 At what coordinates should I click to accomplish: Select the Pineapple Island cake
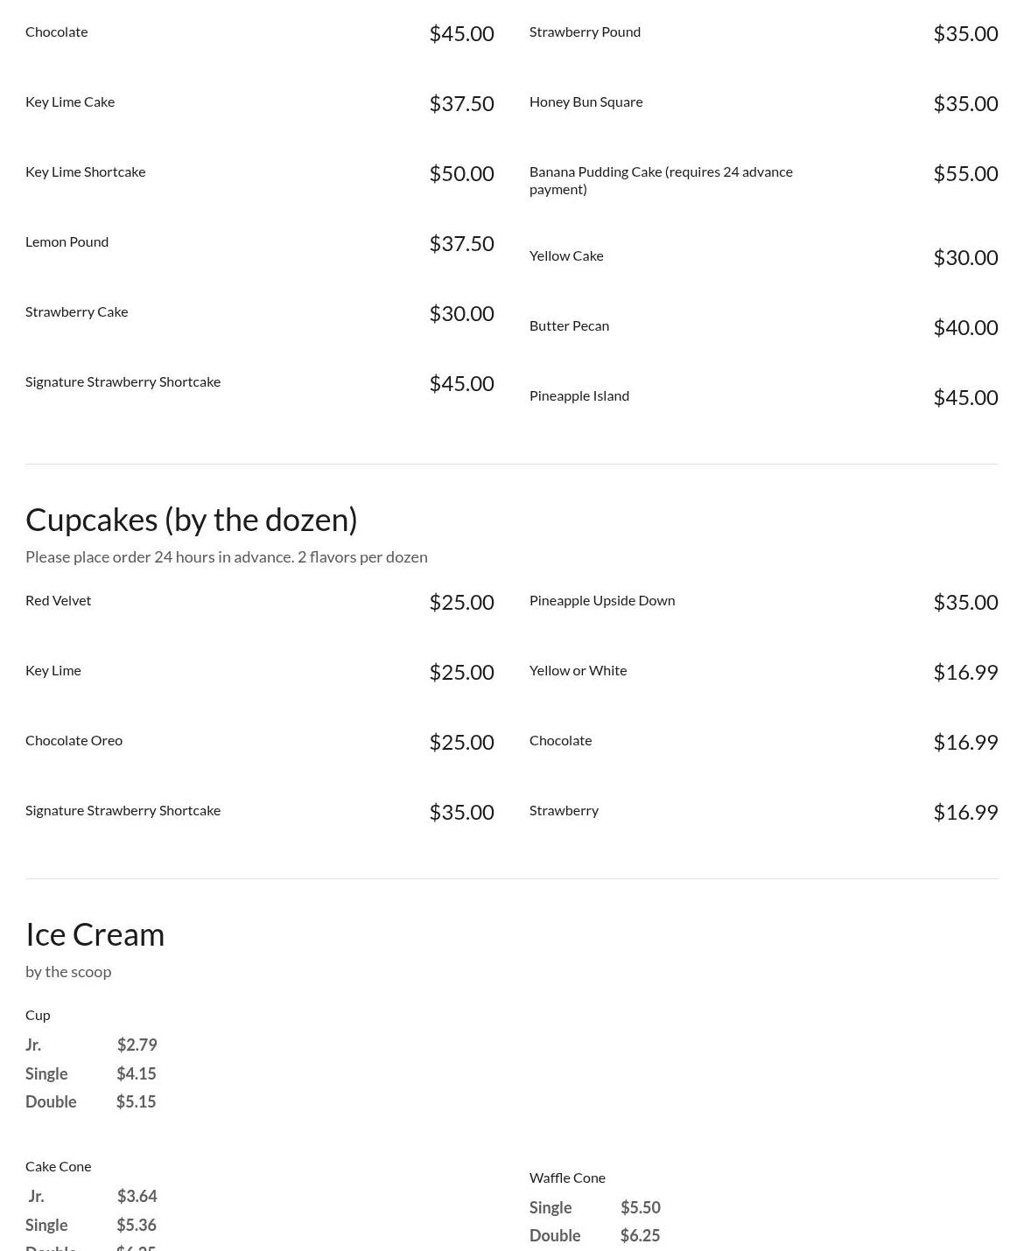tap(579, 396)
